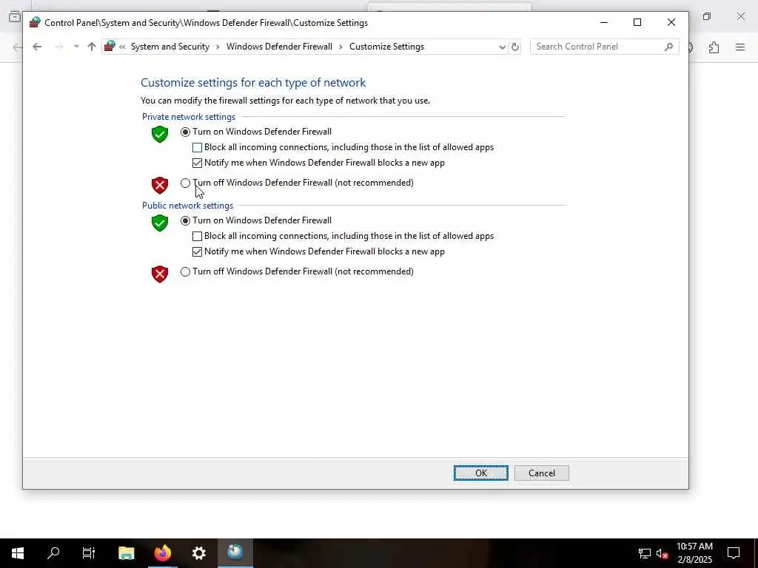The width and height of the screenshot is (758, 568).
Task: Open network status tray icon
Action: point(645,553)
